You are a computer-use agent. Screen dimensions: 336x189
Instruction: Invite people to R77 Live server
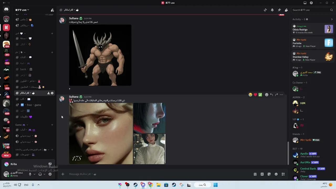[x=52, y=10]
